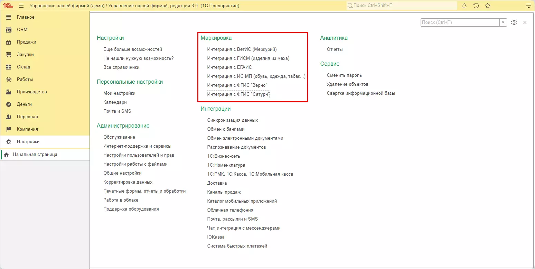Open Распознавание документов

(x=237, y=147)
